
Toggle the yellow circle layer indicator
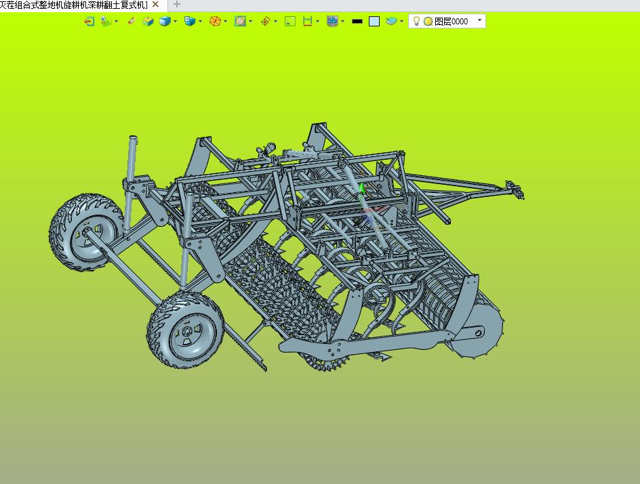point(428,22)
